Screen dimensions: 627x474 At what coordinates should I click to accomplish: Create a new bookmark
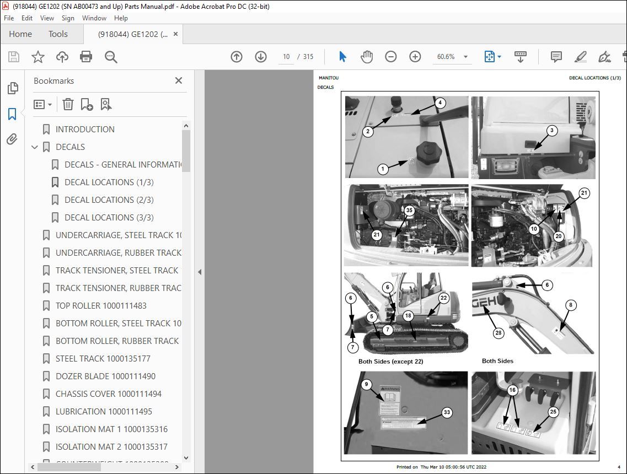click(x=86, y=104)
